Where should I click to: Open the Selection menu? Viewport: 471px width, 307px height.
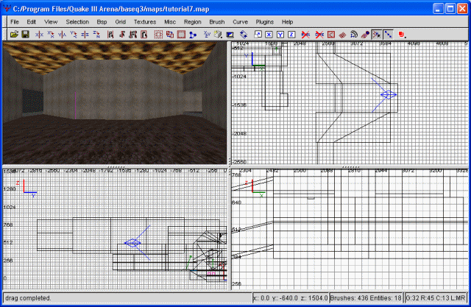pos(77,22)
